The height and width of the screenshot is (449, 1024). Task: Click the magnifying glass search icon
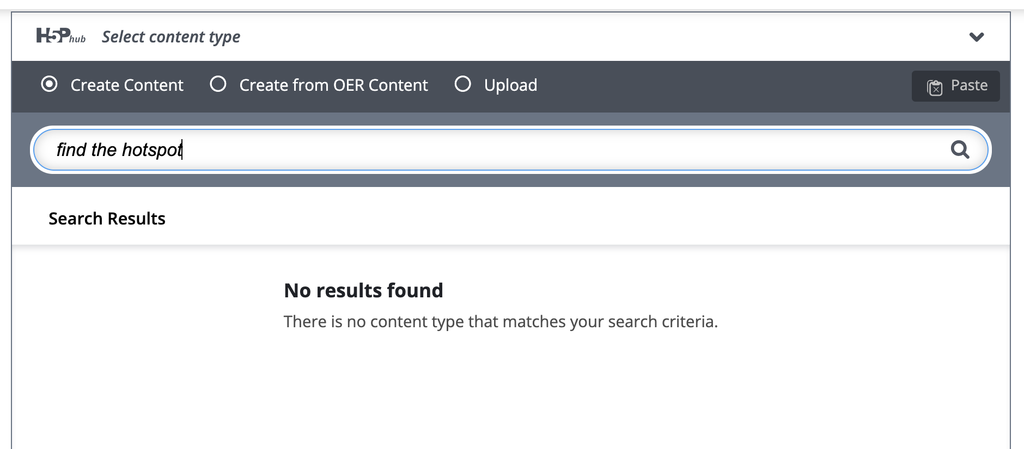click(x=960, y=149)
